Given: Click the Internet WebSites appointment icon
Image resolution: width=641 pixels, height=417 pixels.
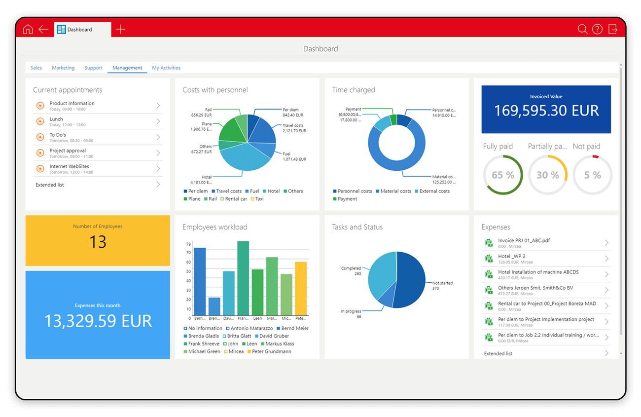Looking at the screenshot, I should [x=40, y=169].
